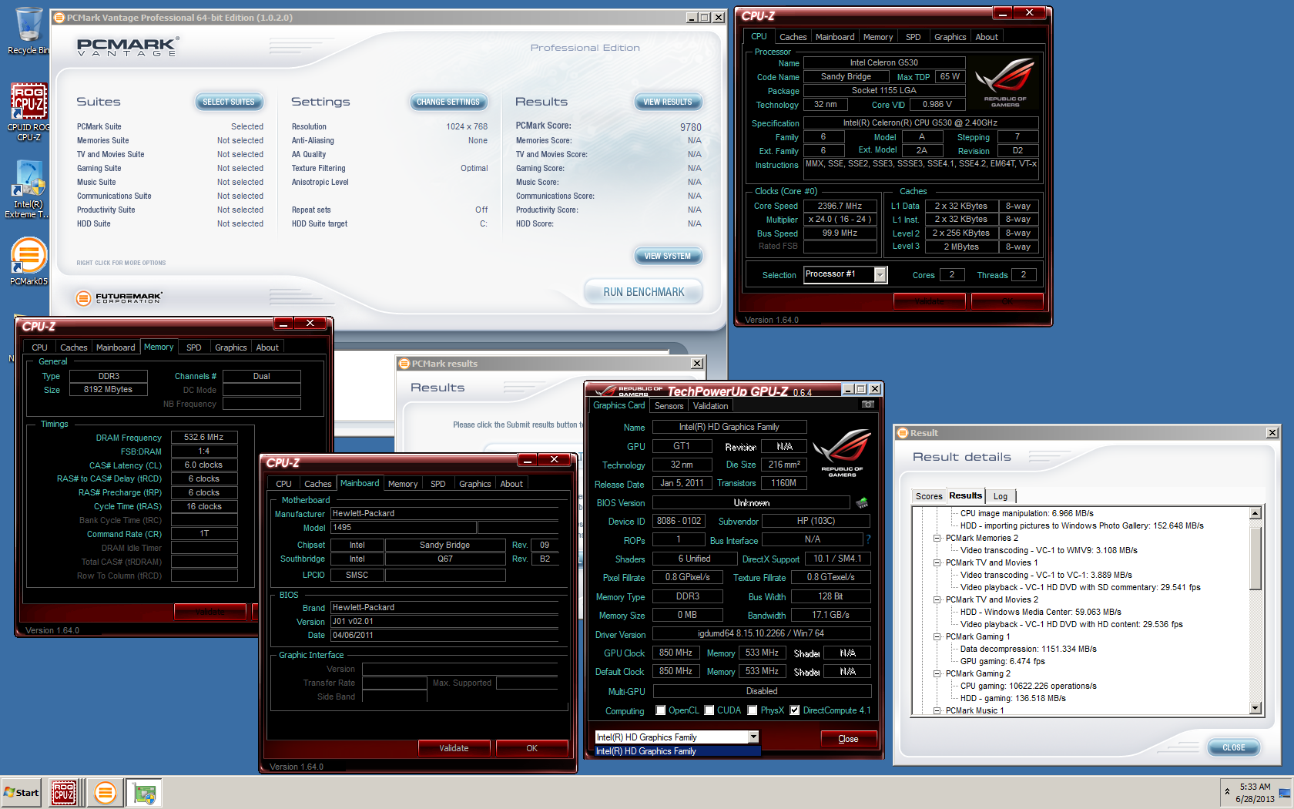Collapse the PCMark Gaming 2 tree node
This screenshot has height=809, width=1294.
coord(937,673)
